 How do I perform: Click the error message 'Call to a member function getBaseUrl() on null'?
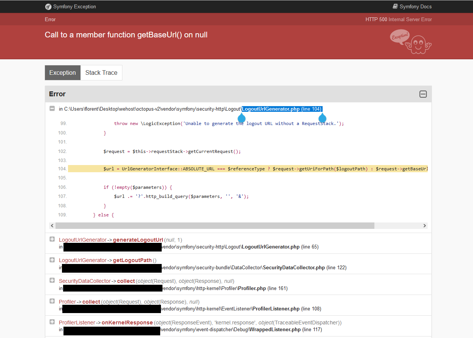(126, 35)
